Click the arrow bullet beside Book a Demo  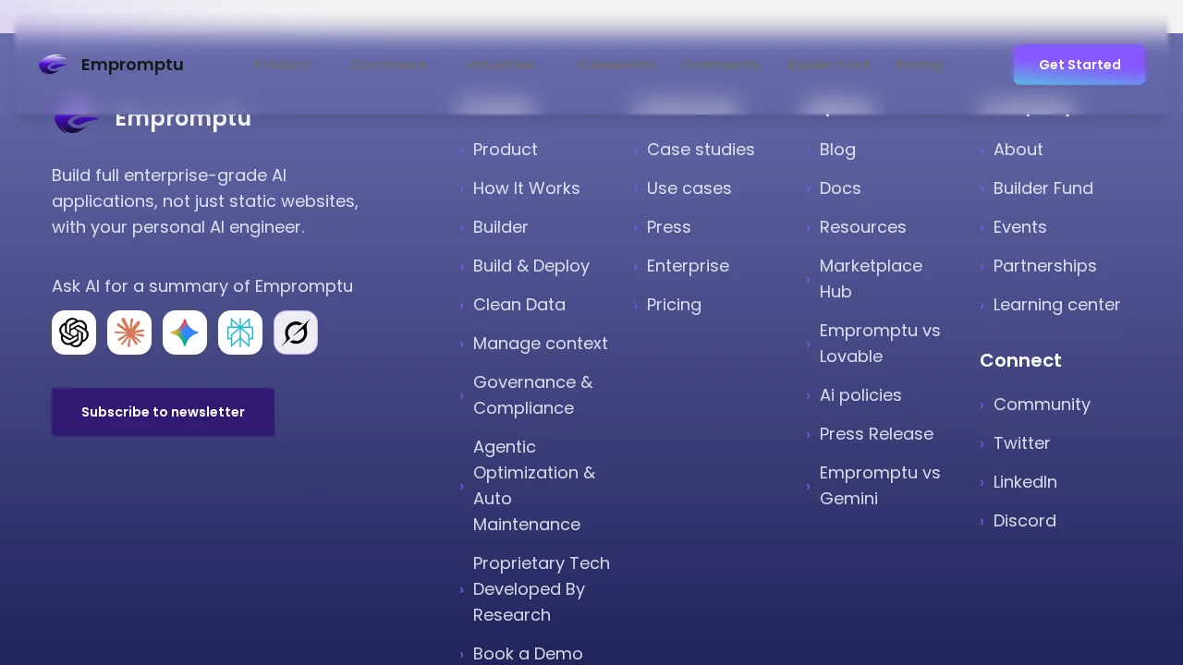click(462, 654)
